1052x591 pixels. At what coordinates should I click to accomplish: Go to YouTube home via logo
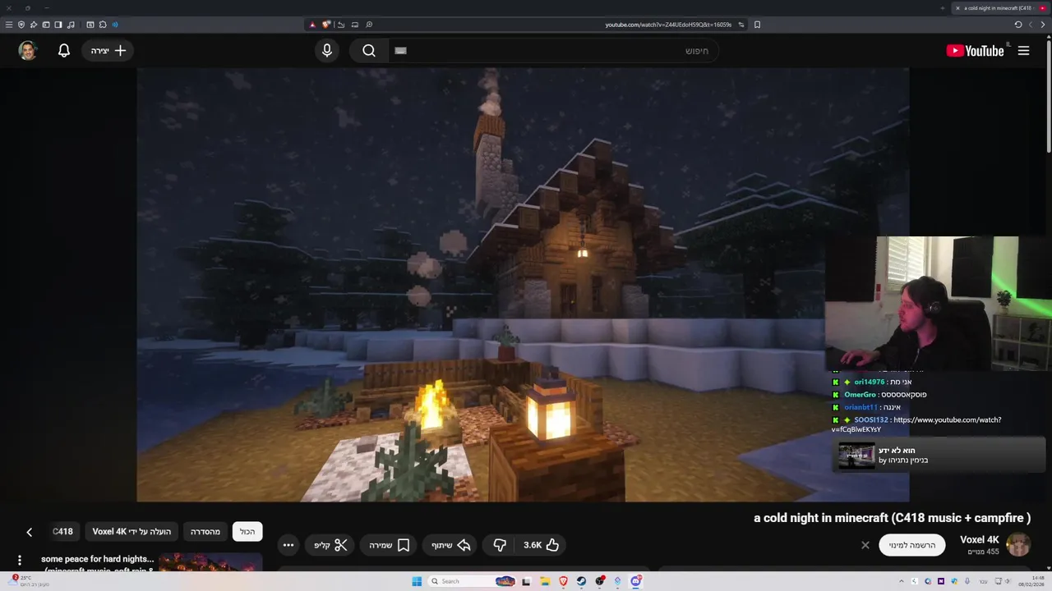pyautogui.click(x=976, y=51)
